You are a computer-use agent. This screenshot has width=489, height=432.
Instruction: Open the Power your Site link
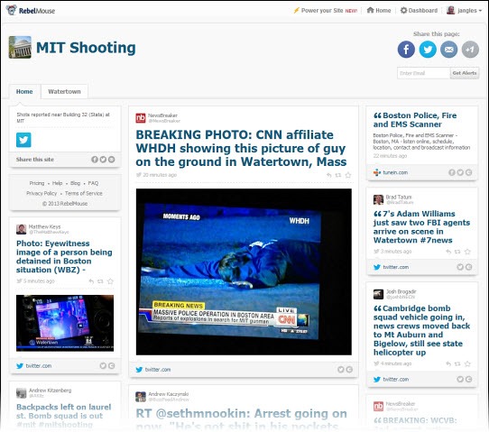pos(326,11)
